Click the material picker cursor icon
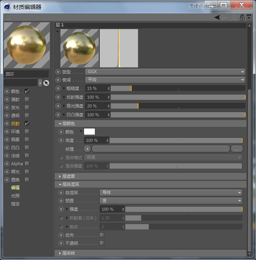Viewport: 256px width, 260px height. (x=46, y=83)
